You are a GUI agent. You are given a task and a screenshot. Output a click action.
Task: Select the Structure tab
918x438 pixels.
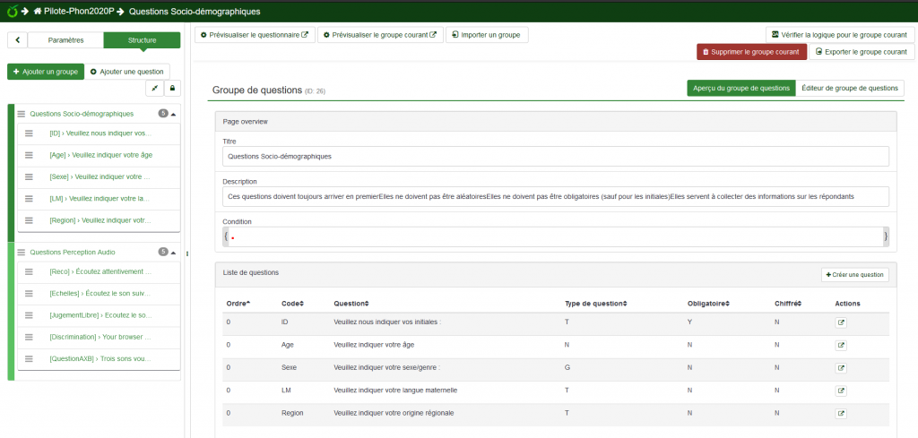click(x=142, y=40)
